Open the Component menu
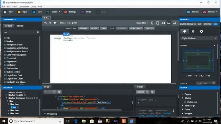Image resolution: width=221 pixels, height=124 pixels. 24,7
